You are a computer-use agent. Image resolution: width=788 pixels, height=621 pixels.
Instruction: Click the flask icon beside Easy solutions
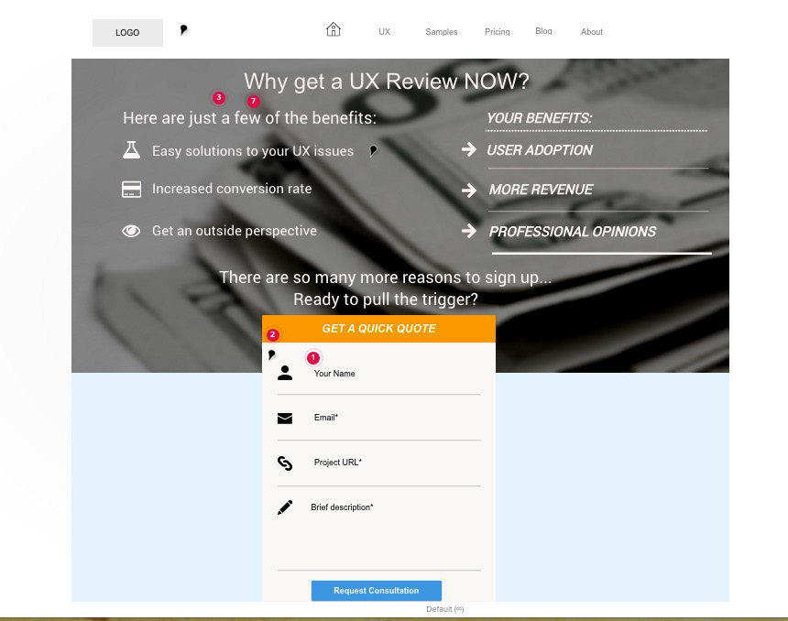[x=131, y=149]
